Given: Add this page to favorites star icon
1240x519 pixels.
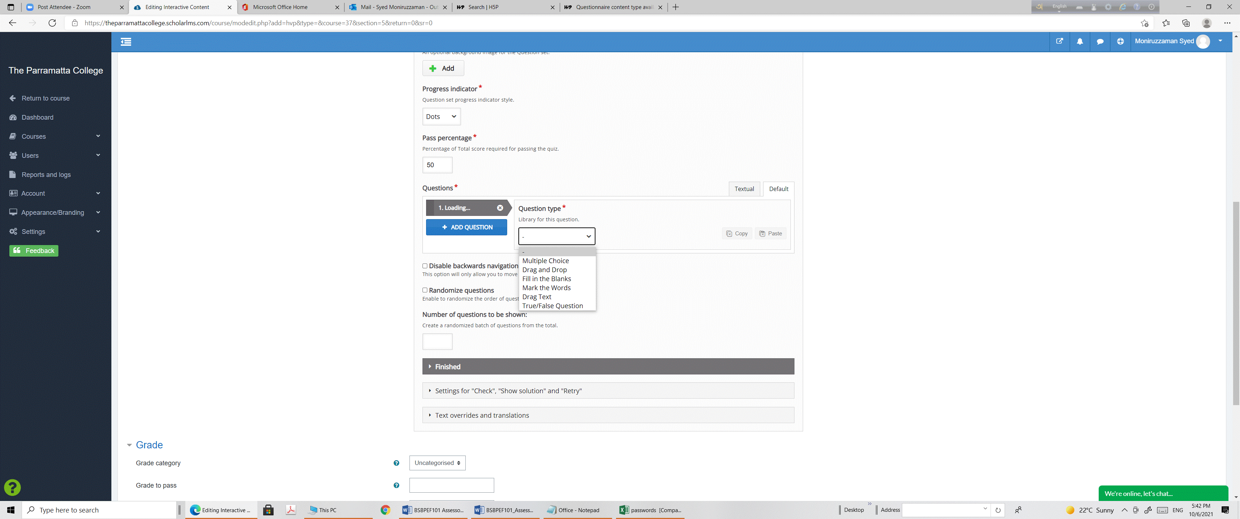Looking at the screenshot, I should tap(1144, 23).
